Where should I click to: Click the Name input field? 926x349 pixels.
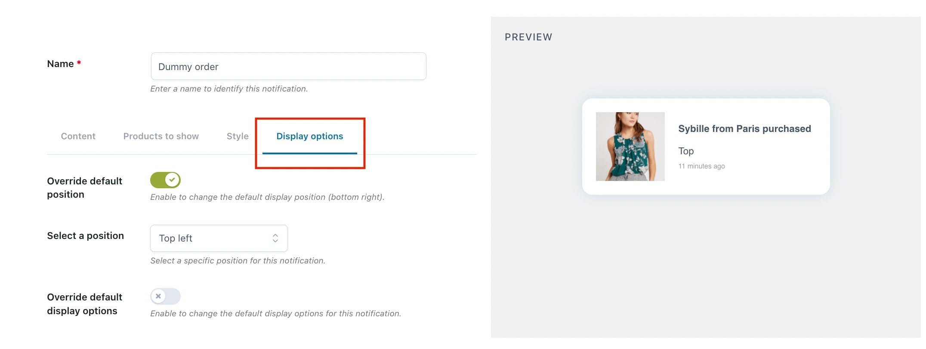(288, 66)
